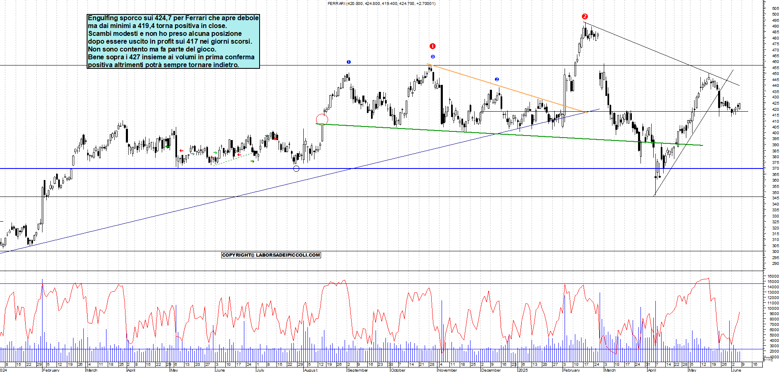Click the 505 price label on the scale
Viewport: 780px width, 372px height.
click(775, 8)
